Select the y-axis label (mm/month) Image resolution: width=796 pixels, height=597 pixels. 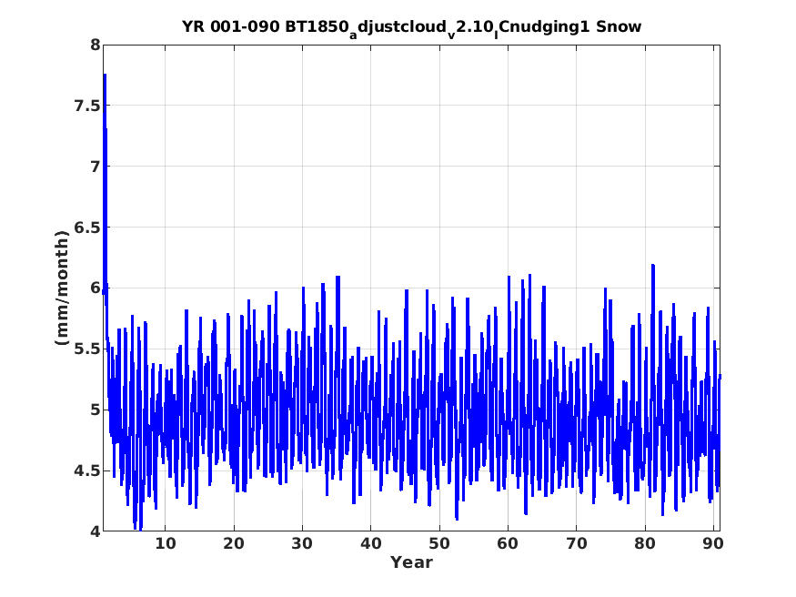click(62, 288)
